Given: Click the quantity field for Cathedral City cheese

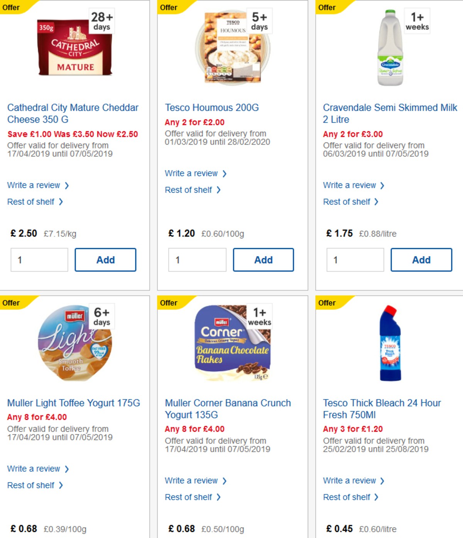Looking at the screenshot, I should tap(39, 260).
